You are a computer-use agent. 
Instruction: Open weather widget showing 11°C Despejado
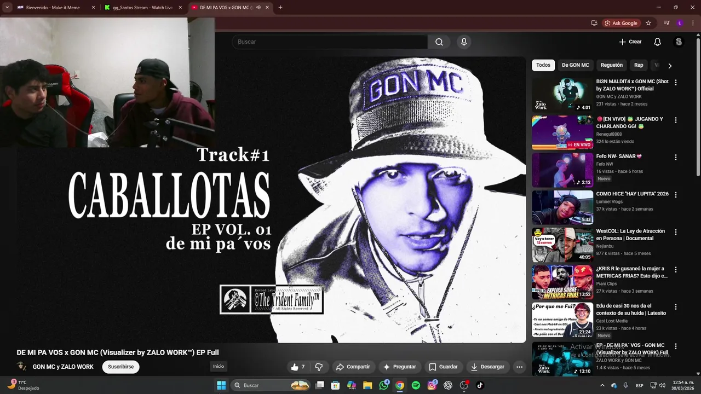tap(23, 385)
